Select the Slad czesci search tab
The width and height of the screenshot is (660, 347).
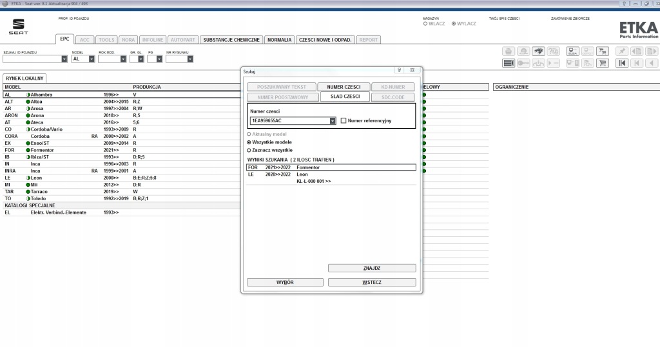pos(345,97)
